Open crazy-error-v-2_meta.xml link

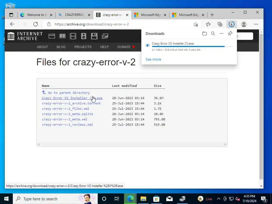64,119
